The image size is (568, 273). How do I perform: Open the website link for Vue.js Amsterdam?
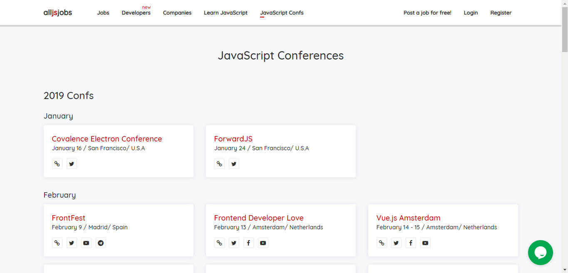382,243
